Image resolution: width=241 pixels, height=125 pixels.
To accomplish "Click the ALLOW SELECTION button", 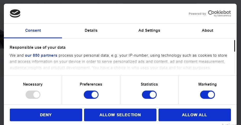I will 120,115.
